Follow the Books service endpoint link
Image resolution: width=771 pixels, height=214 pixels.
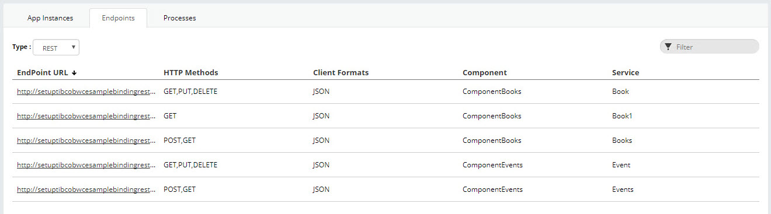click(87, 141)
